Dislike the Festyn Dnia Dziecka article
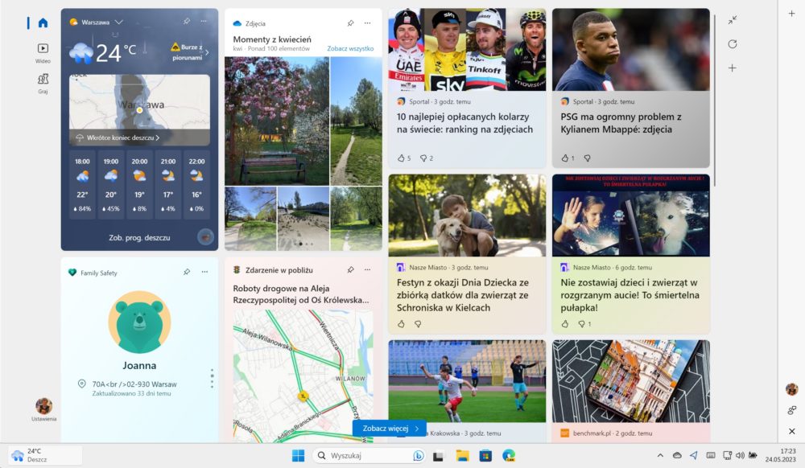The height and width of the screenshot is (468, 805). tap(418, 324)
